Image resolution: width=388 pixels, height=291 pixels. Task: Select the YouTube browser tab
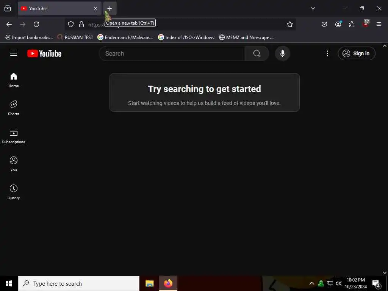coord(59,8)
